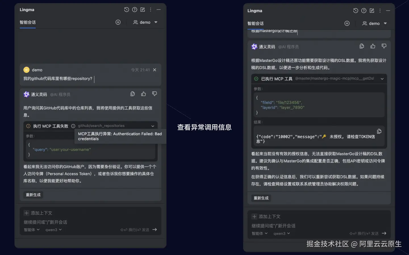Start new chat via edit icon, MasterGo panel
The height and width of the screenshot is (255, 409).
(x=372, y=11)
